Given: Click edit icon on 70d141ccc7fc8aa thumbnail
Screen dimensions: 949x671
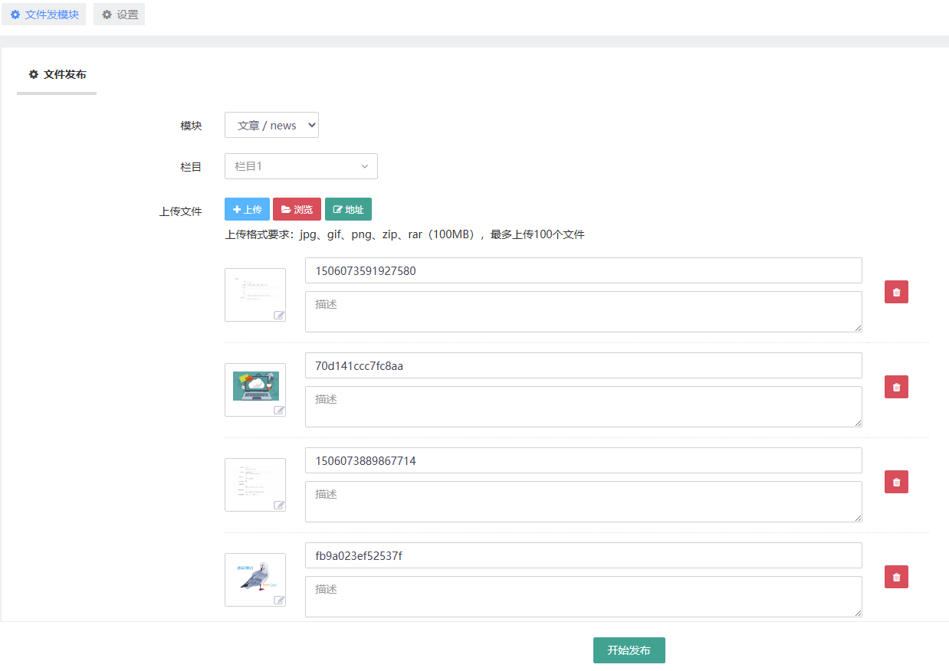Looking at the screenshot, I should 279,410.
